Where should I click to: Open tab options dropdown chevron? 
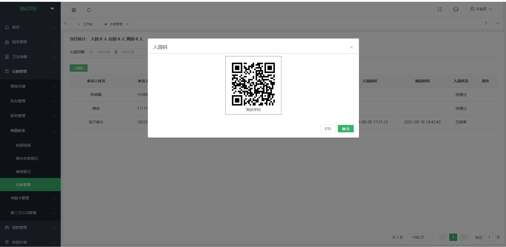[x=498, y=23]
